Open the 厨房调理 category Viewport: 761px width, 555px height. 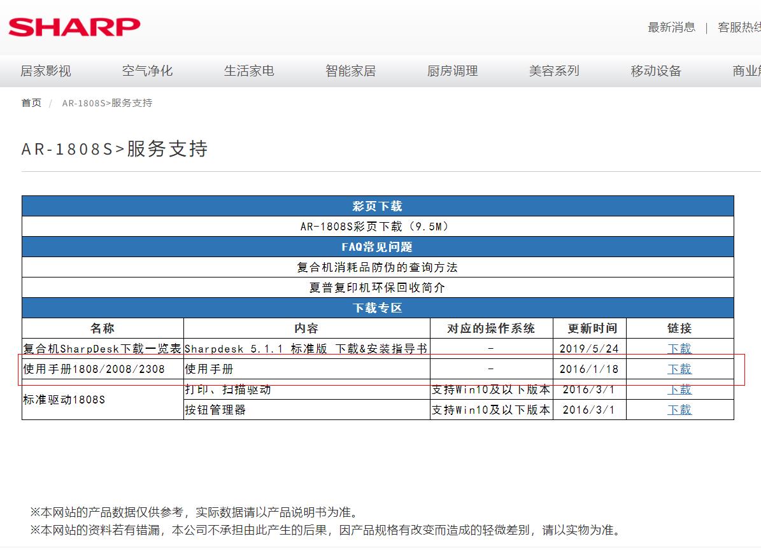tap(452, 71)
